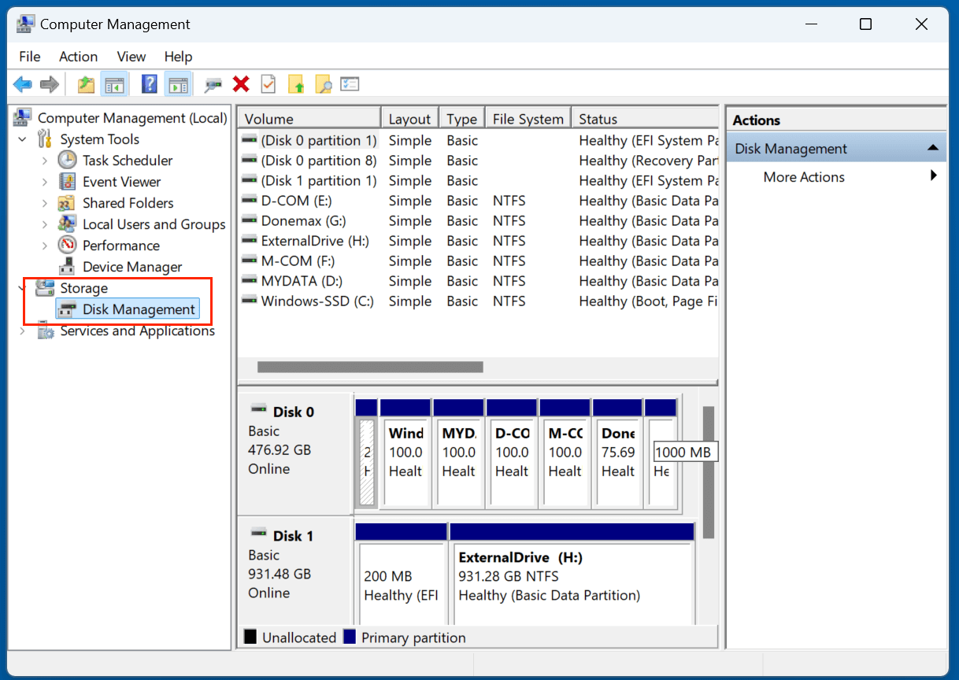Toggle the Actions pane visibility
Image resolution: width=959 pixels, height=680 pixels.
point(178,84)
